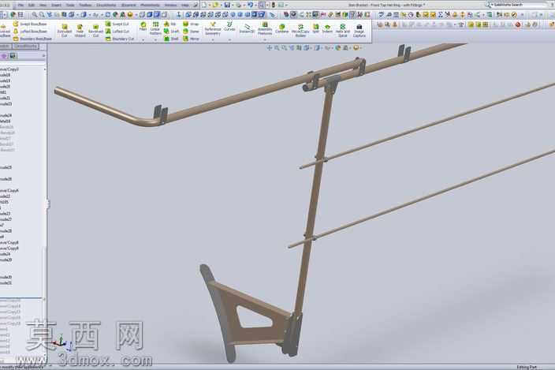Click the Split tool

(x=315, y=28)
